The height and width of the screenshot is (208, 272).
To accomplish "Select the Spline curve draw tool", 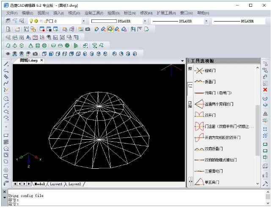I will tap(6, 84).
